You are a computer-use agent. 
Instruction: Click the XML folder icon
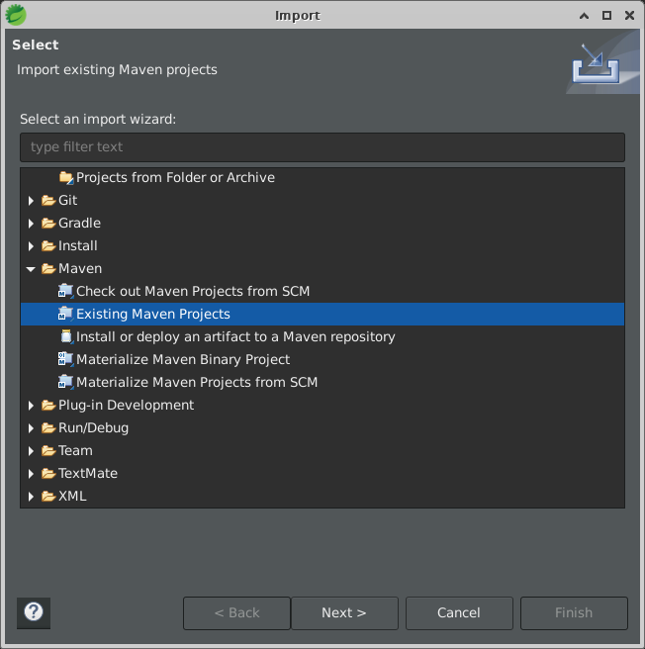coord(48,497)
